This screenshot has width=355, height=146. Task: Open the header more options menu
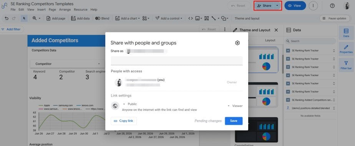[314, 6]
